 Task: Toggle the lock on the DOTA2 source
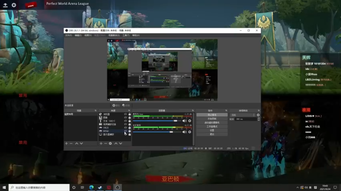tap(130, 131)
